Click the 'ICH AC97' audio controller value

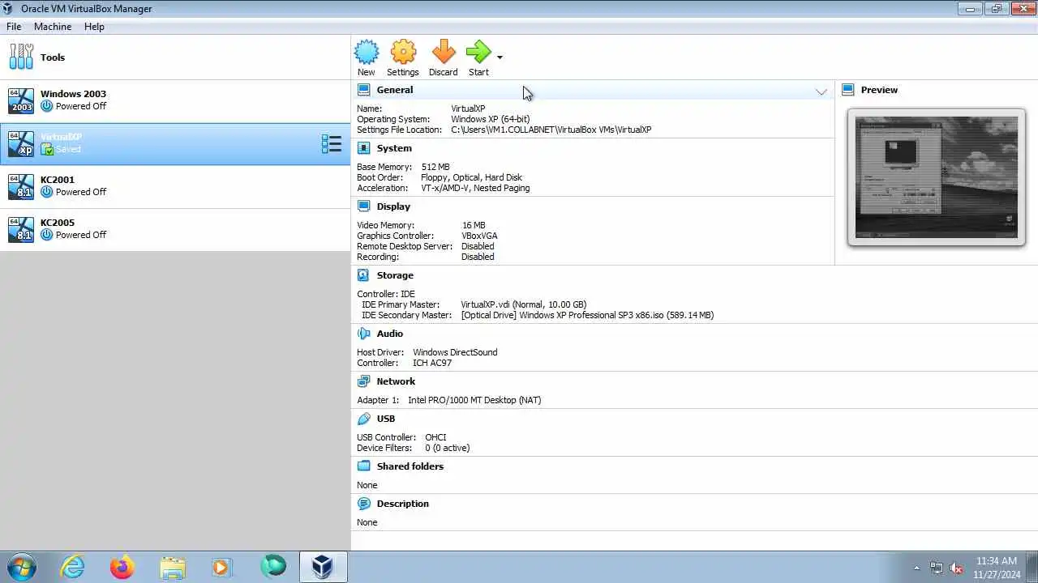click(x=432, y=363)
